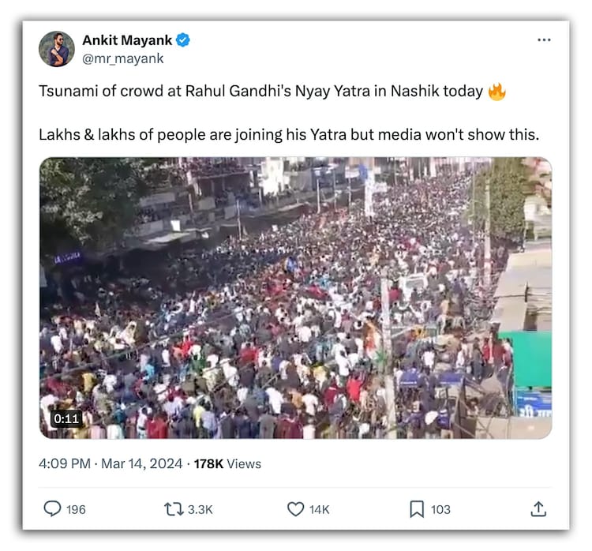Viewport: 592px width, 551px height.
Task: Click the 0:11 video duration badge
Action: (x=66, y=418)
